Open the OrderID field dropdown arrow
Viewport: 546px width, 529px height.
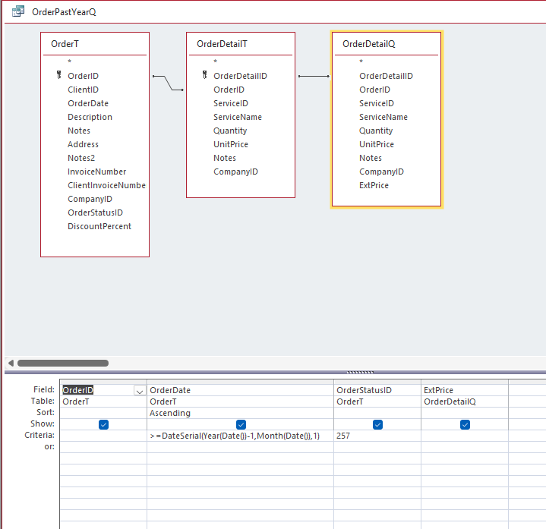tap(140, 391)
